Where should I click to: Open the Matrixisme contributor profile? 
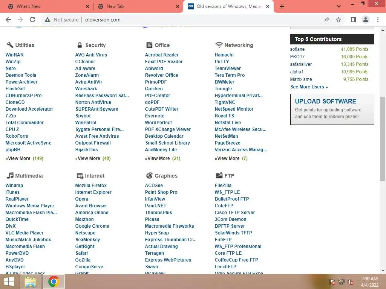click(x=301, y=79)
